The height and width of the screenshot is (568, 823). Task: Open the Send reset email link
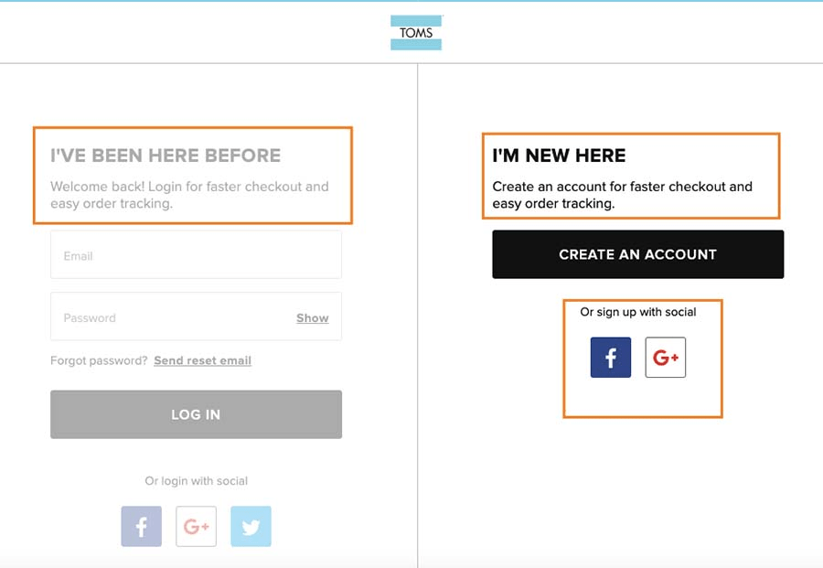(x=202, y=360)
